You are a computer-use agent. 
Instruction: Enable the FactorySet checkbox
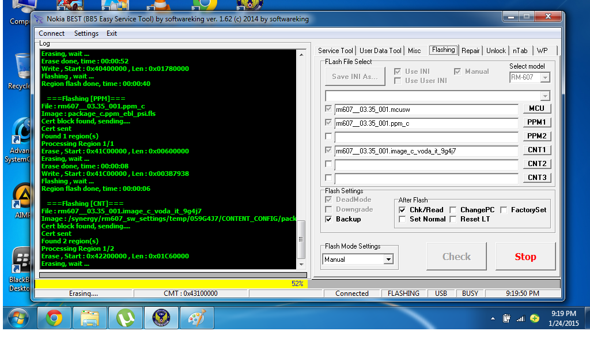tap(504, 210)
